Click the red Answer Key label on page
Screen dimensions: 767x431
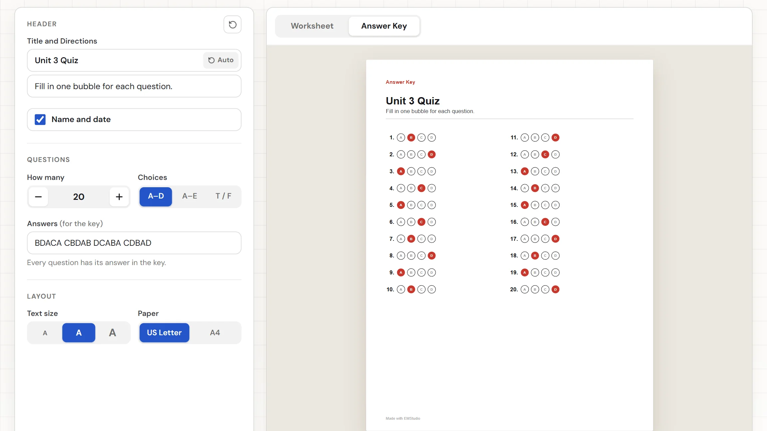(400, 82)
